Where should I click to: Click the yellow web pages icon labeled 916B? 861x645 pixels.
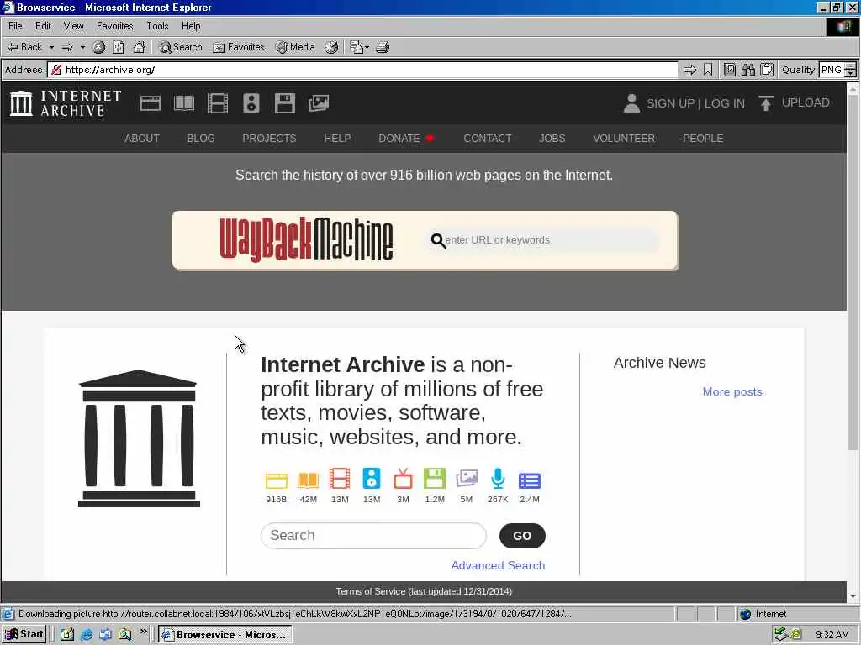pos(276,480)
